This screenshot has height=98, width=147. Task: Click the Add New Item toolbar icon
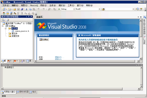pyautogui.click(x=9, y=9)
